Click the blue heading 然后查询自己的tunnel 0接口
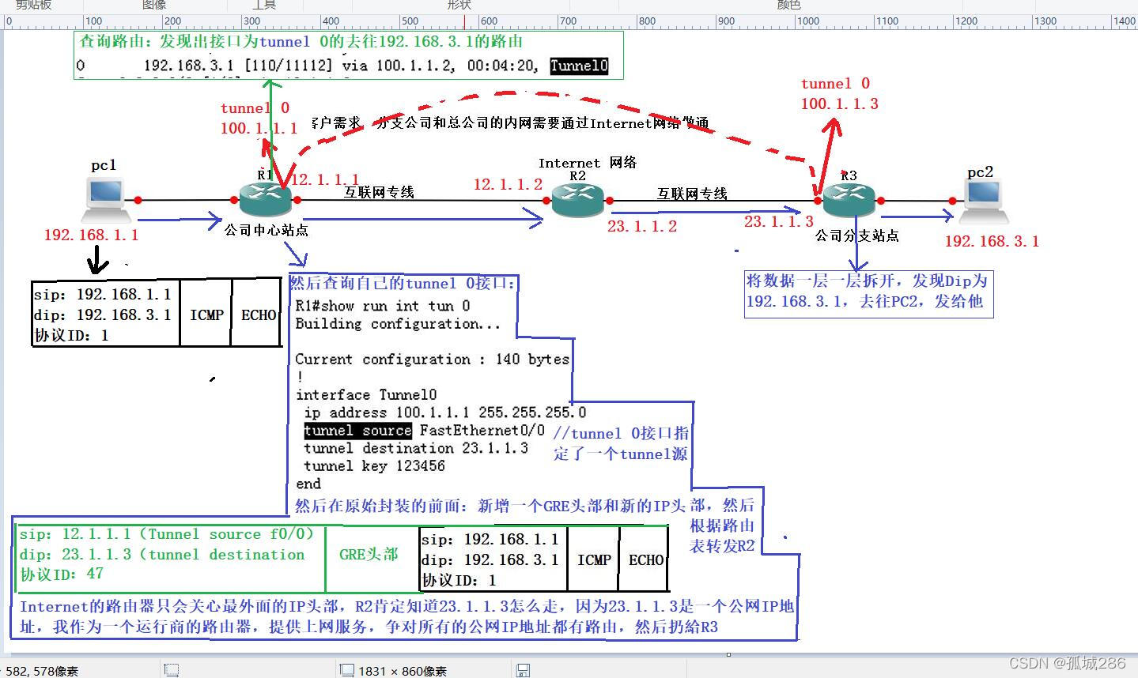Screen dimensions: 1138x678 click(403, 283)
